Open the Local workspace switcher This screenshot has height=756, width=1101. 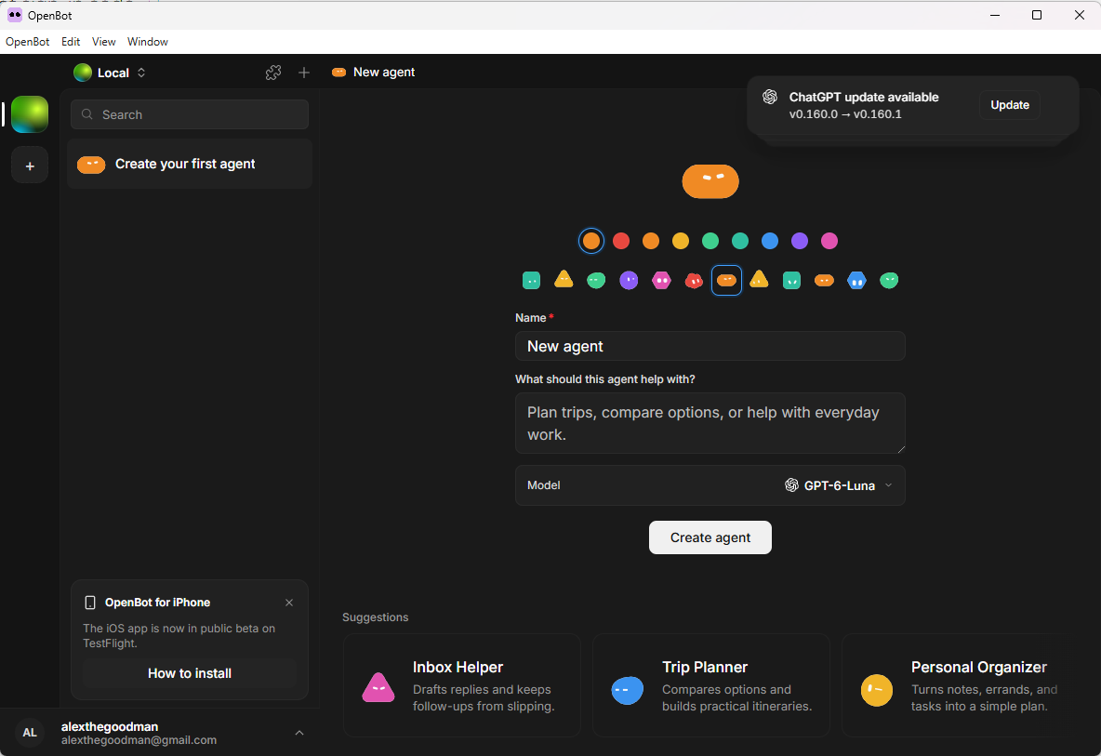111,73
